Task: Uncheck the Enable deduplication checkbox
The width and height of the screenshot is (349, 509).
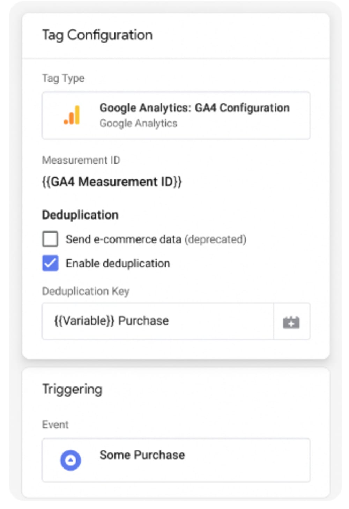Action: (50, 263)
